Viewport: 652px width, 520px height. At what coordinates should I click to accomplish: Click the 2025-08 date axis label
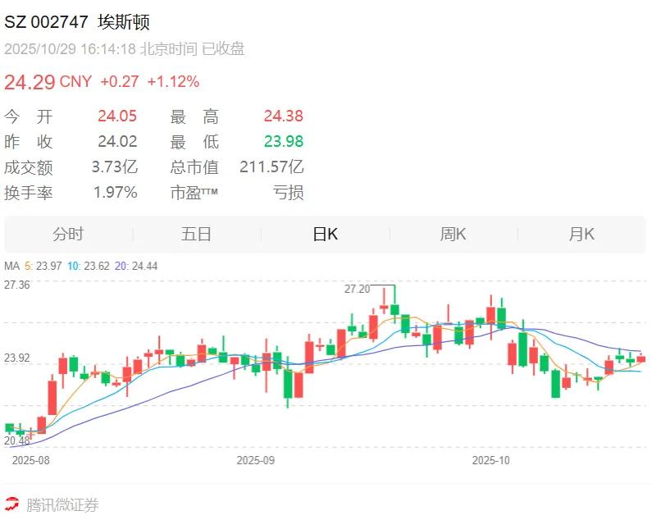click(31, 460)
